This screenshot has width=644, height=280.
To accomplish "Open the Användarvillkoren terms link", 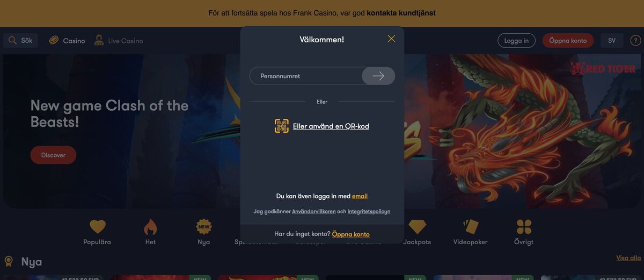I will click(314, 211).
